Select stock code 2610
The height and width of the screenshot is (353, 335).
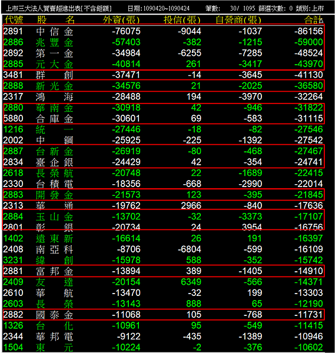pyautogui.click(x=13, y=292)
